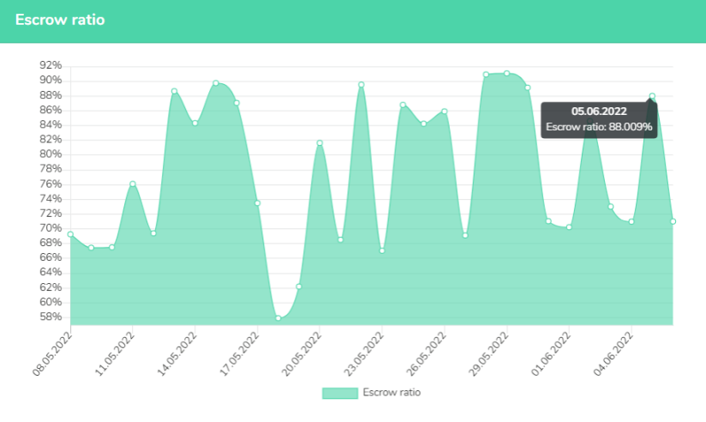This screenshot has height=422, width=706.
Task: Click the 04.06.2022 data point near 71%
Action: [x=631, y=221]
